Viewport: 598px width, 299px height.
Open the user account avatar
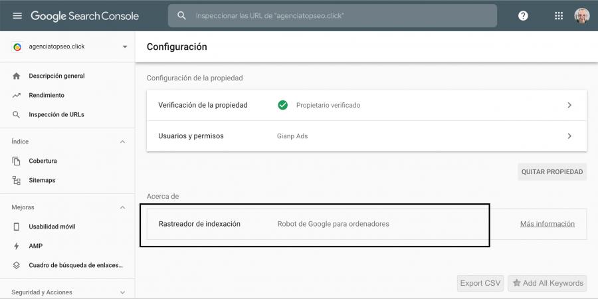click(581, 15)
